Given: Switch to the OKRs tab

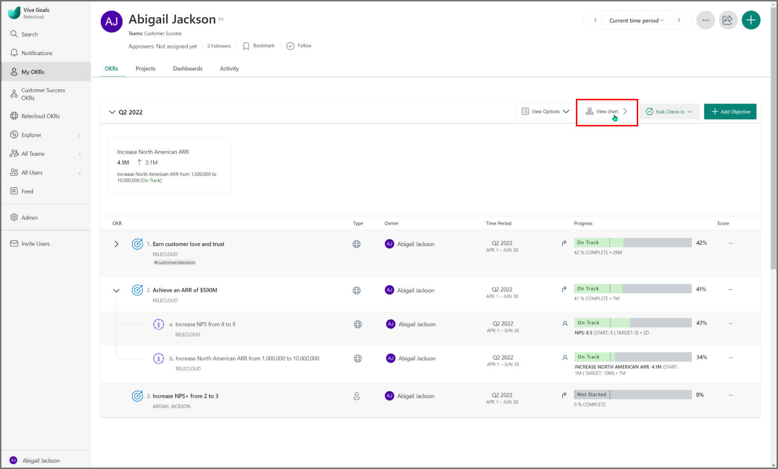Looking at the screenshot, I should 111,68.
